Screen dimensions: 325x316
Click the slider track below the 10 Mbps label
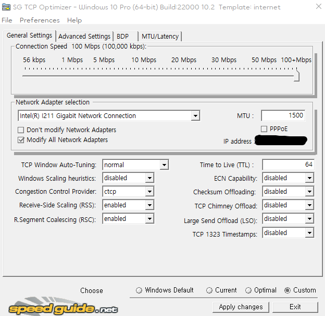(x=144, y=76)
